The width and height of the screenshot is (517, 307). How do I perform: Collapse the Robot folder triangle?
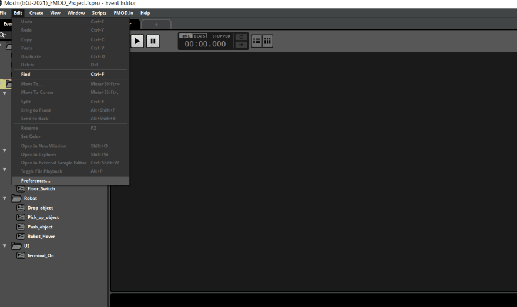[x=5, y=198]
